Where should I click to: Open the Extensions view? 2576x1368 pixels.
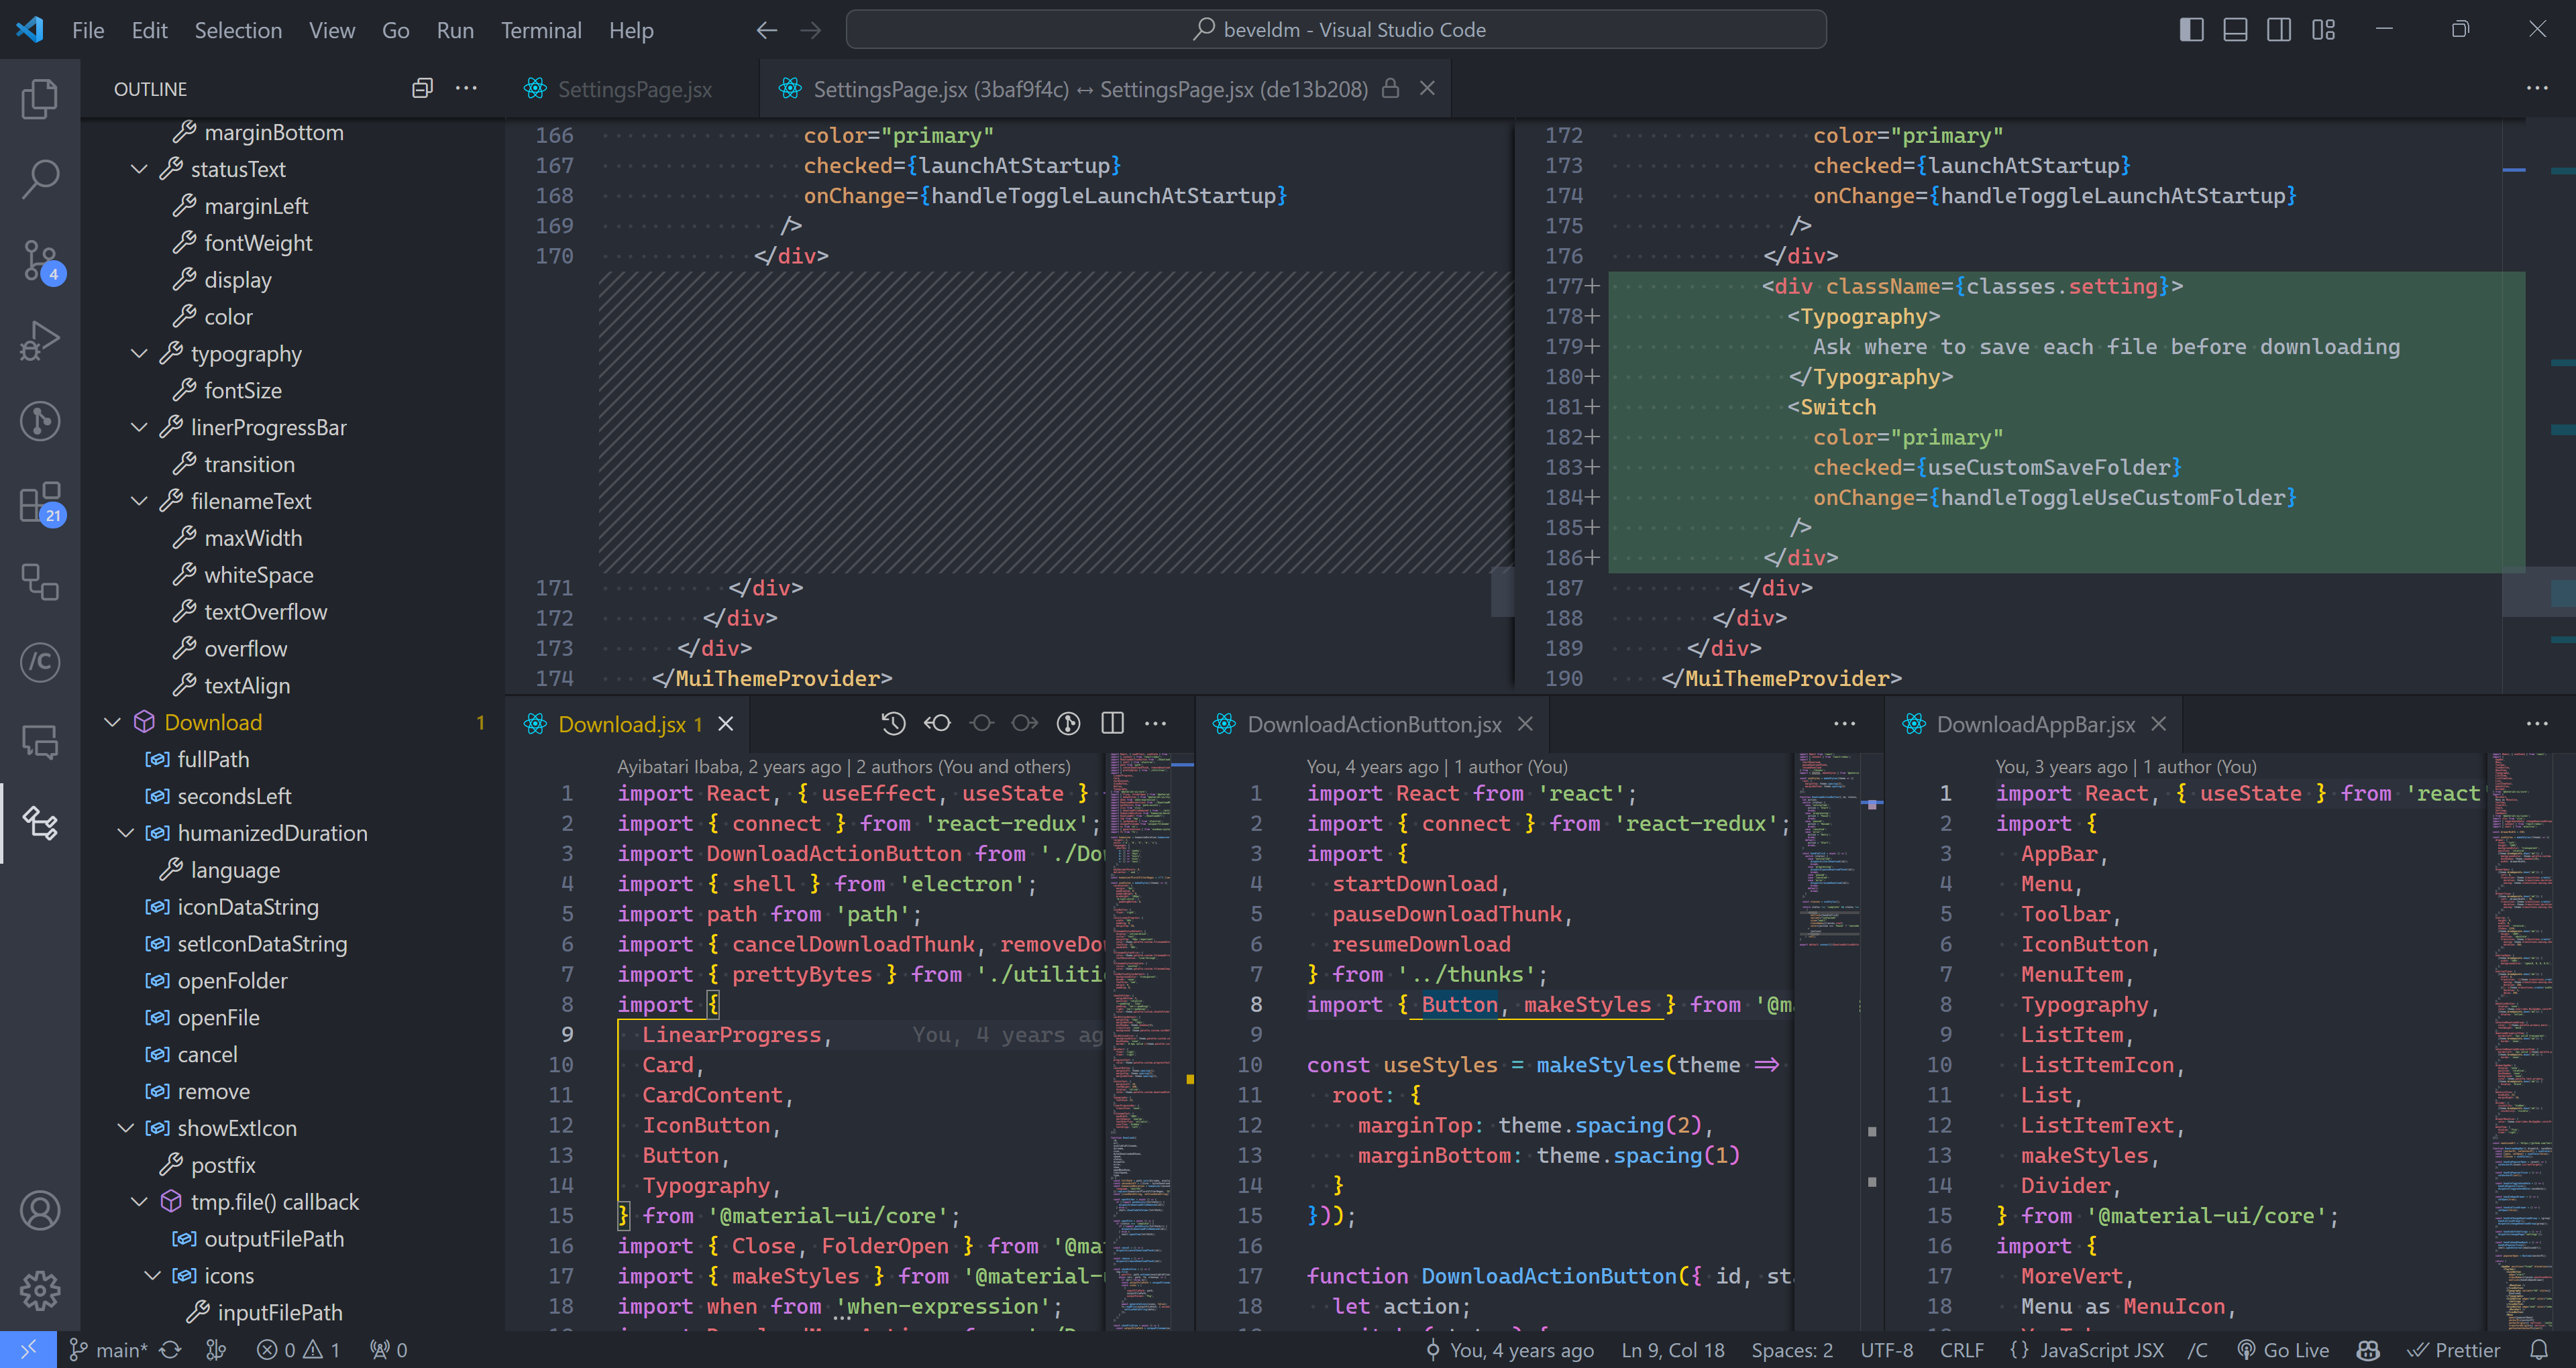point(40,503)
